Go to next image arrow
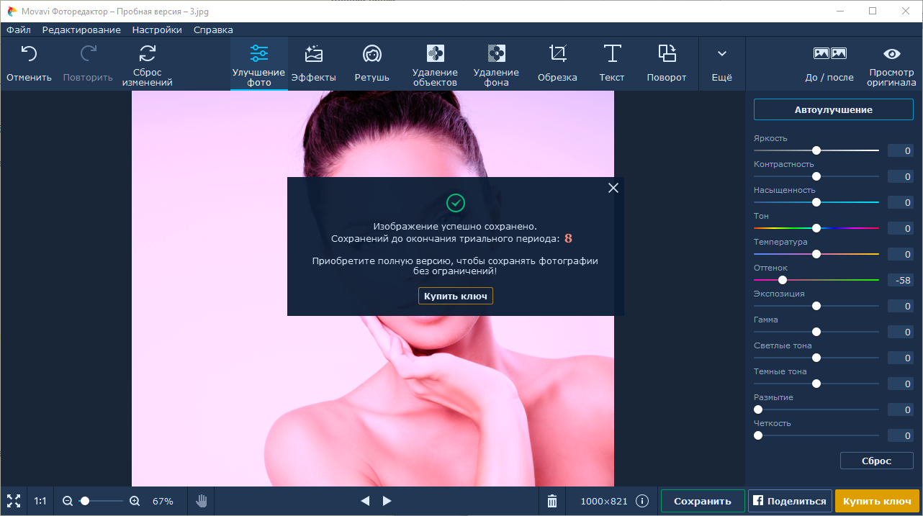Screen dimensions: 923x516 coord(387,501)
